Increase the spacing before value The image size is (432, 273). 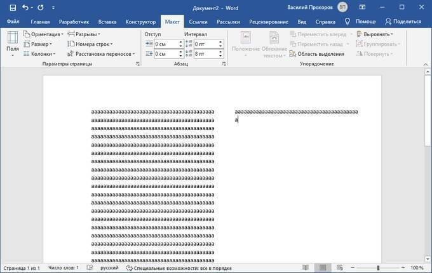click(x=220, y=42)
